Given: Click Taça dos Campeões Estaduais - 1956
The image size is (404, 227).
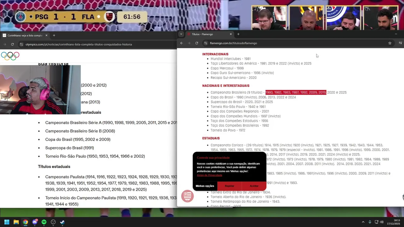Looking at the screenshot, I should click(240, 121).
